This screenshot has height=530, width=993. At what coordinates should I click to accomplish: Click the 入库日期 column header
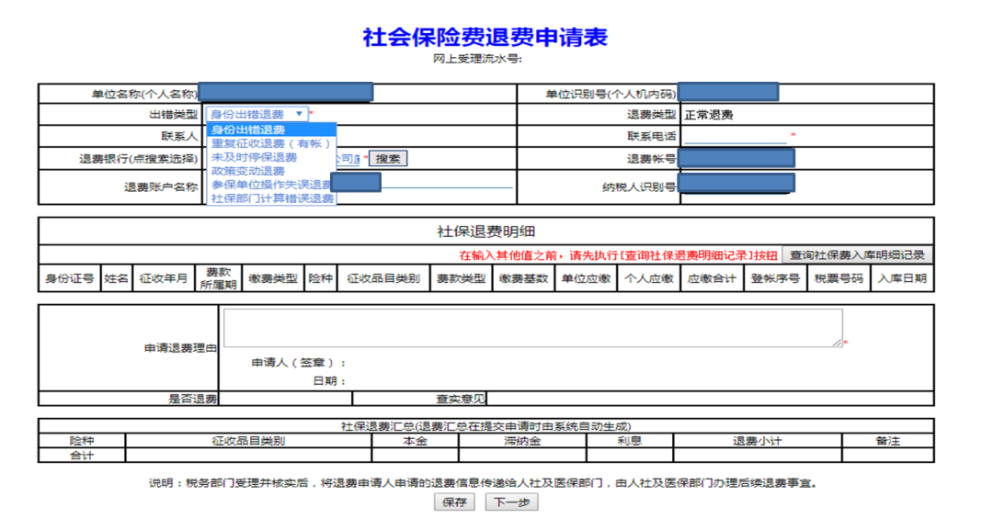click(x=902, y=278)
